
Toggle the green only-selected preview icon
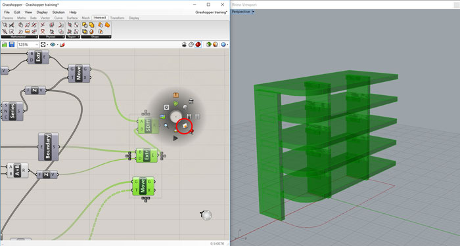[208, 45]
